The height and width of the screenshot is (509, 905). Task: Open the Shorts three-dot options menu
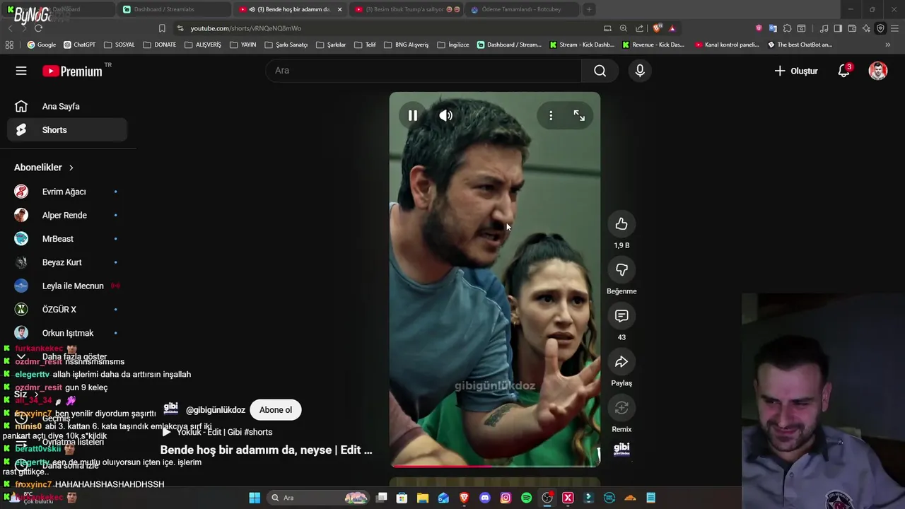(551, 115)
